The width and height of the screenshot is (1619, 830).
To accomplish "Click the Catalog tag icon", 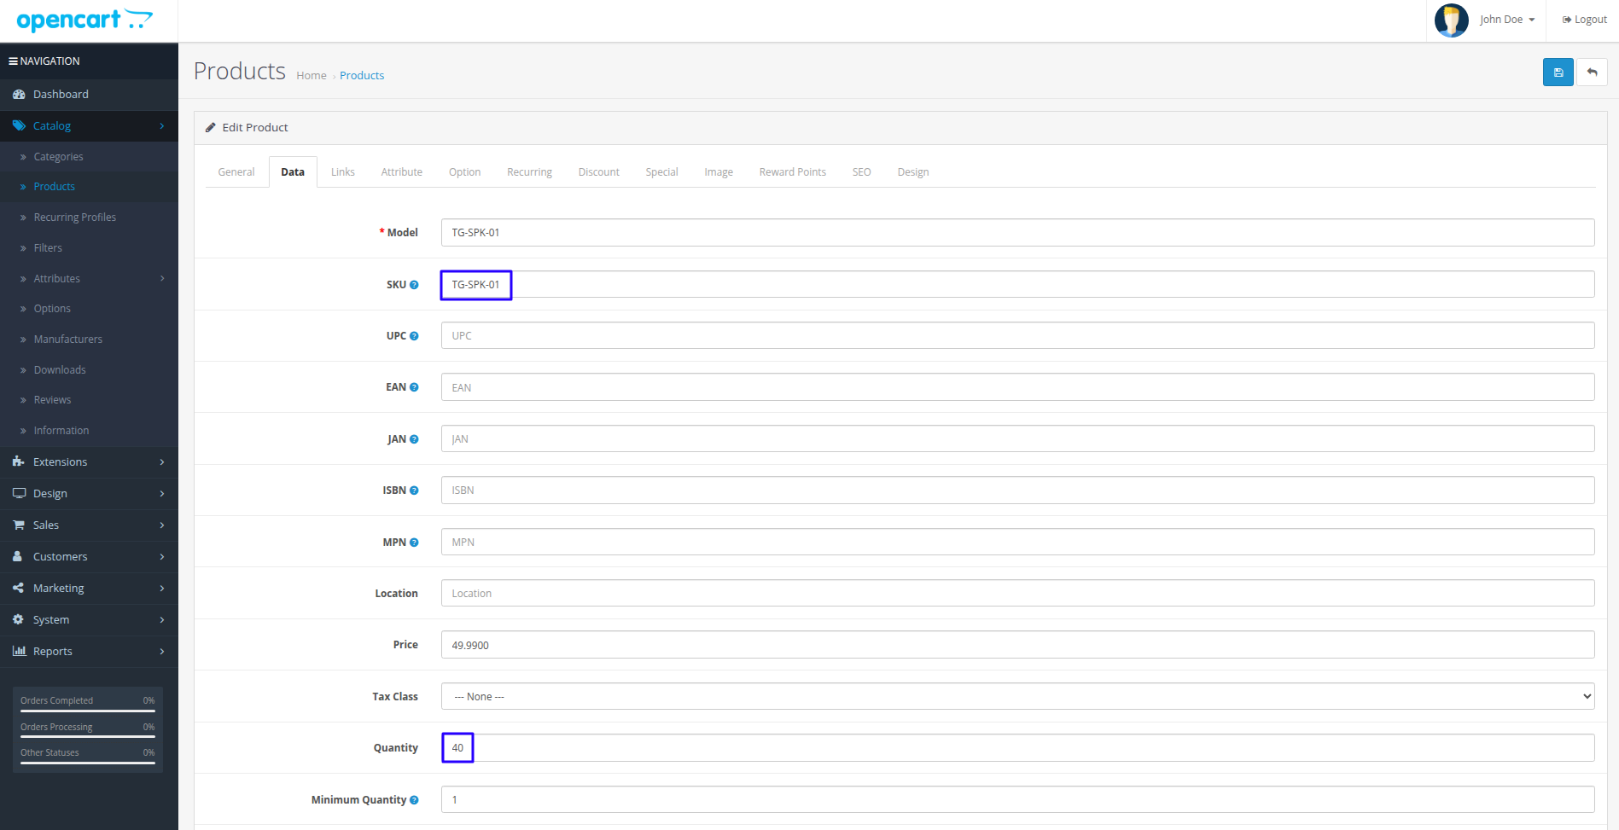I will tap(19, 125).
